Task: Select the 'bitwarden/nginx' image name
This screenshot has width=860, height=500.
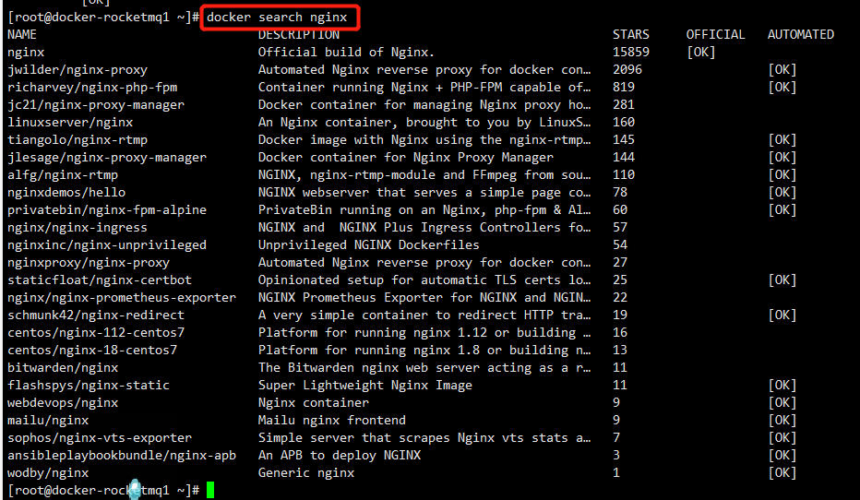Action: pyautogui.click(x=63, y=368)
